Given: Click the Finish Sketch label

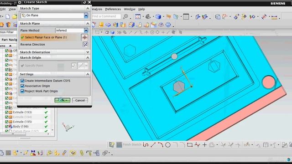Looking at the screenshot, I should 132,144.
